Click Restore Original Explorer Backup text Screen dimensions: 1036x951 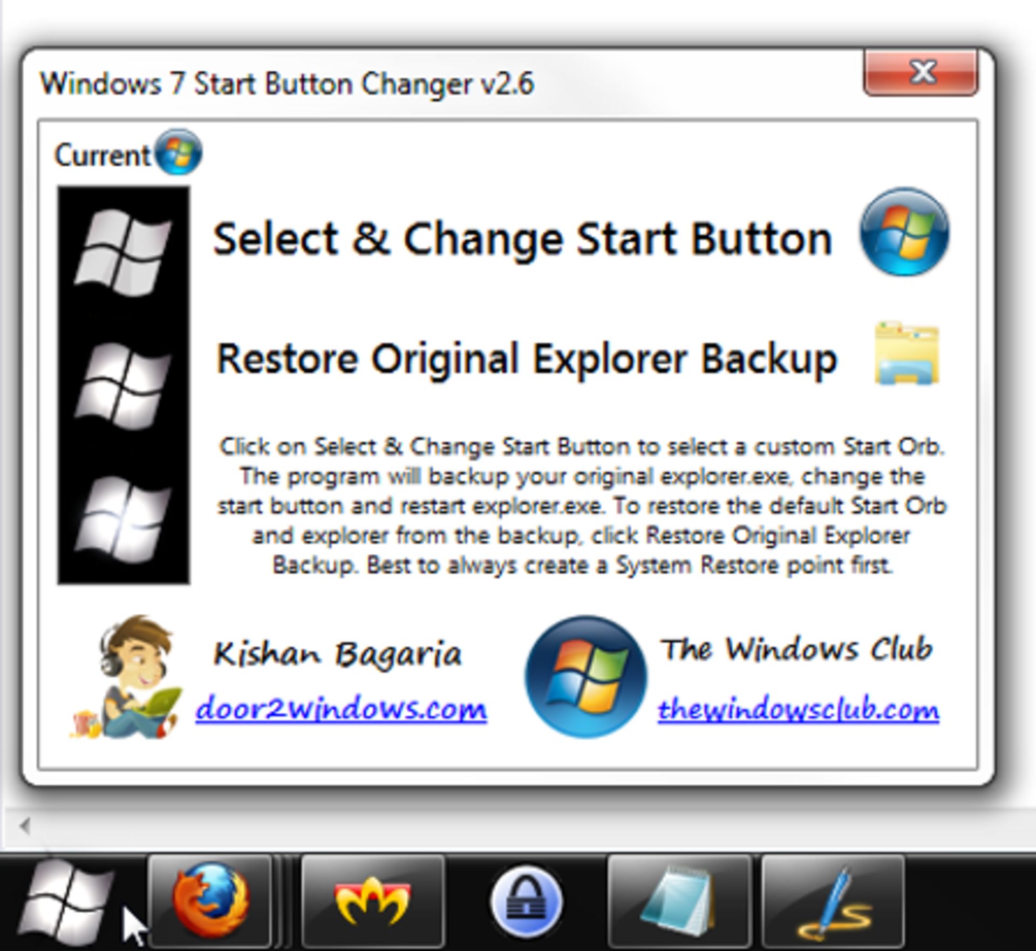tap(527, 359)
